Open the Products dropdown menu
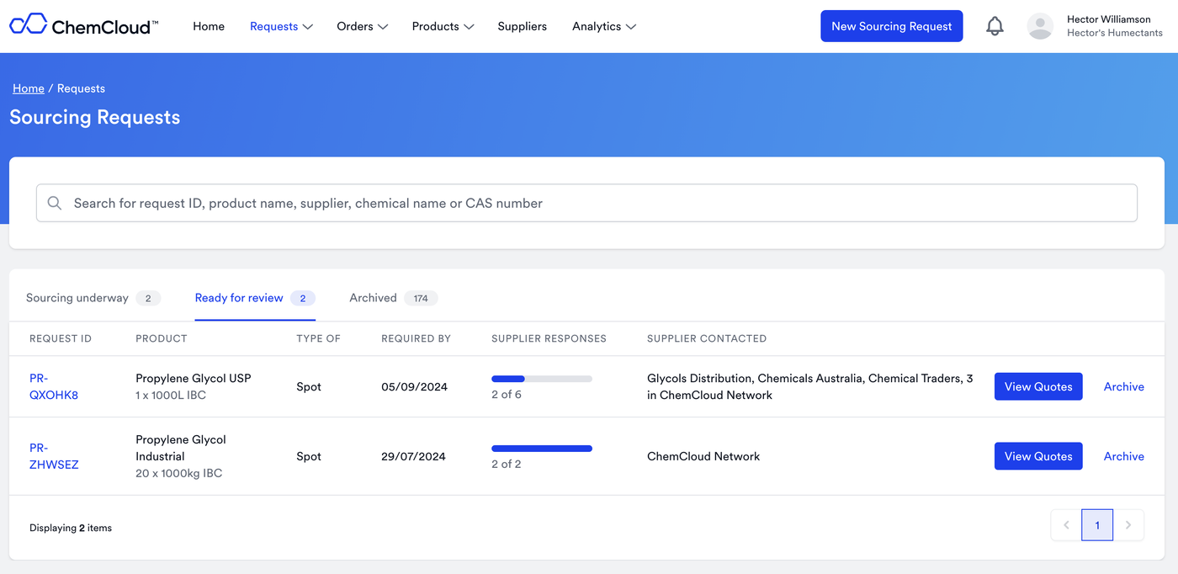Screen dimensions: 1178x574 [x=443, y=26]
